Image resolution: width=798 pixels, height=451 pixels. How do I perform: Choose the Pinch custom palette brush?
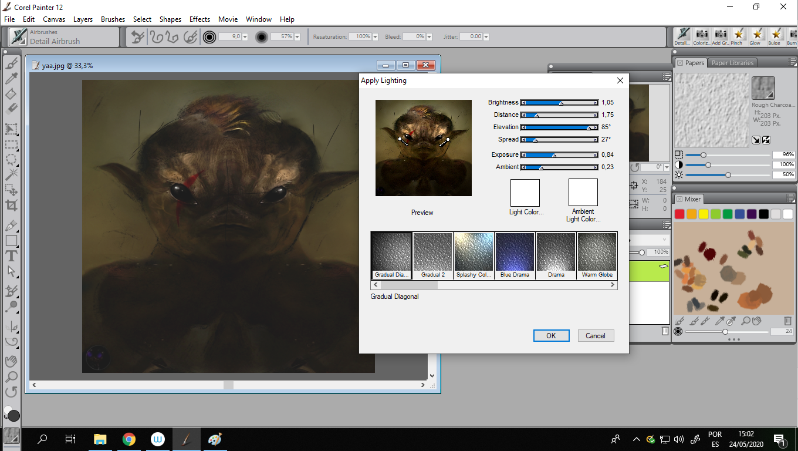(738, 36)
